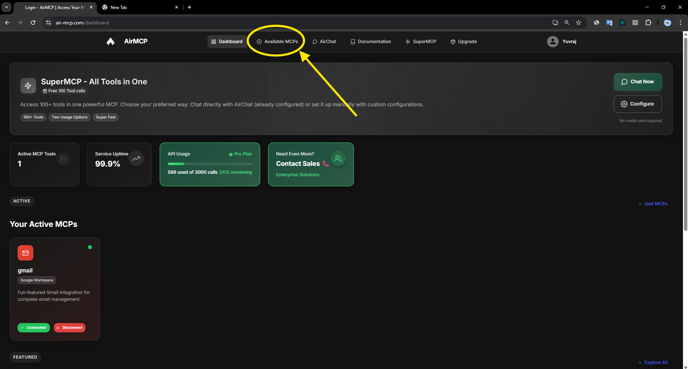Click the Contact Sales people icon
The image size is (688, 369).
tap(338, 159)
